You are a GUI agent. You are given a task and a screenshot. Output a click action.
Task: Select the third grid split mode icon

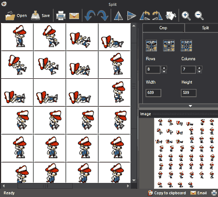pos(186,46)
